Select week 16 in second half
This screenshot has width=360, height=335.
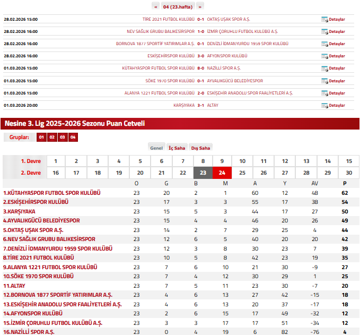56,173
